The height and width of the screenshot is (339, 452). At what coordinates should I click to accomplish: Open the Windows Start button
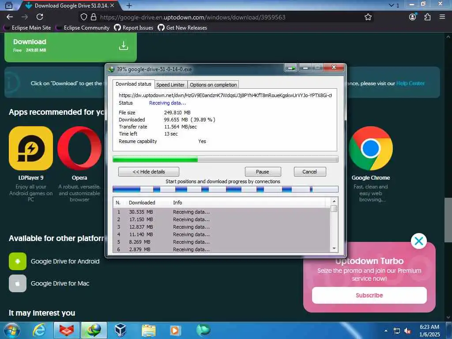11,330
